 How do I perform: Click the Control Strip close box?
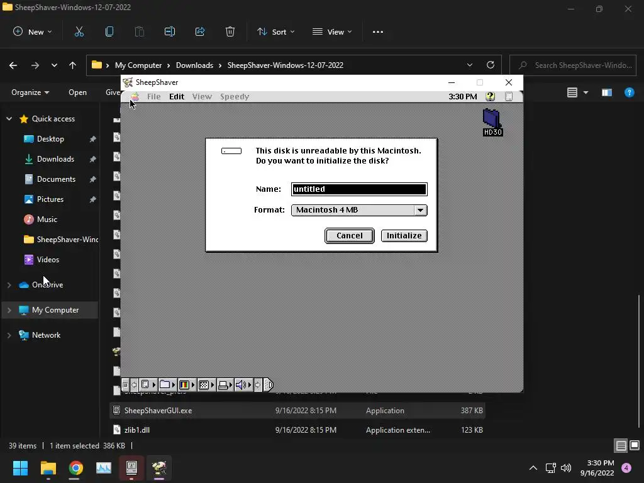125,385
